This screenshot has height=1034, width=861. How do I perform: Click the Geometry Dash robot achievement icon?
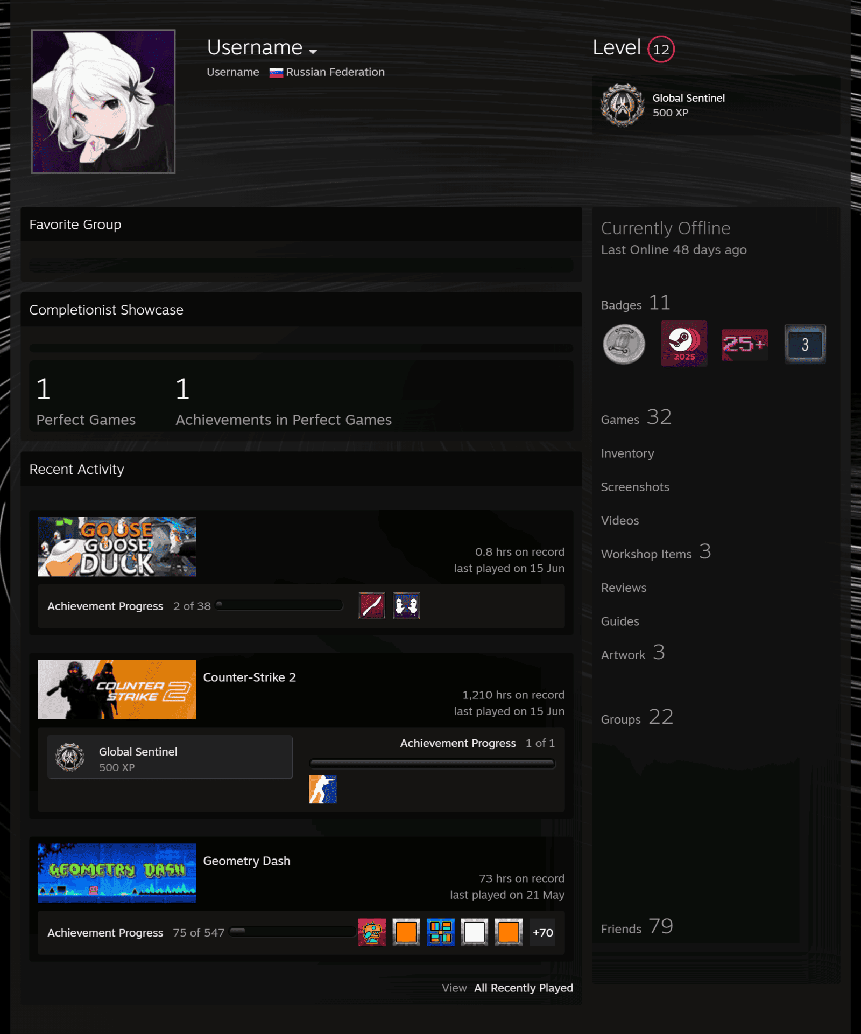click(372, 932)
